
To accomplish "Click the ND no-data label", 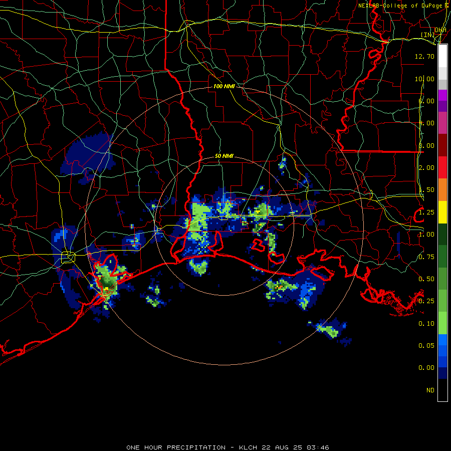I will tap(430, 390).
